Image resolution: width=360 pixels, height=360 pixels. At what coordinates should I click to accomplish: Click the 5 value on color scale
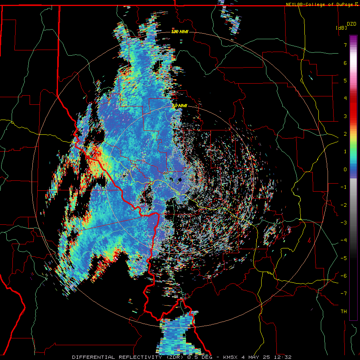coord(345,80)
